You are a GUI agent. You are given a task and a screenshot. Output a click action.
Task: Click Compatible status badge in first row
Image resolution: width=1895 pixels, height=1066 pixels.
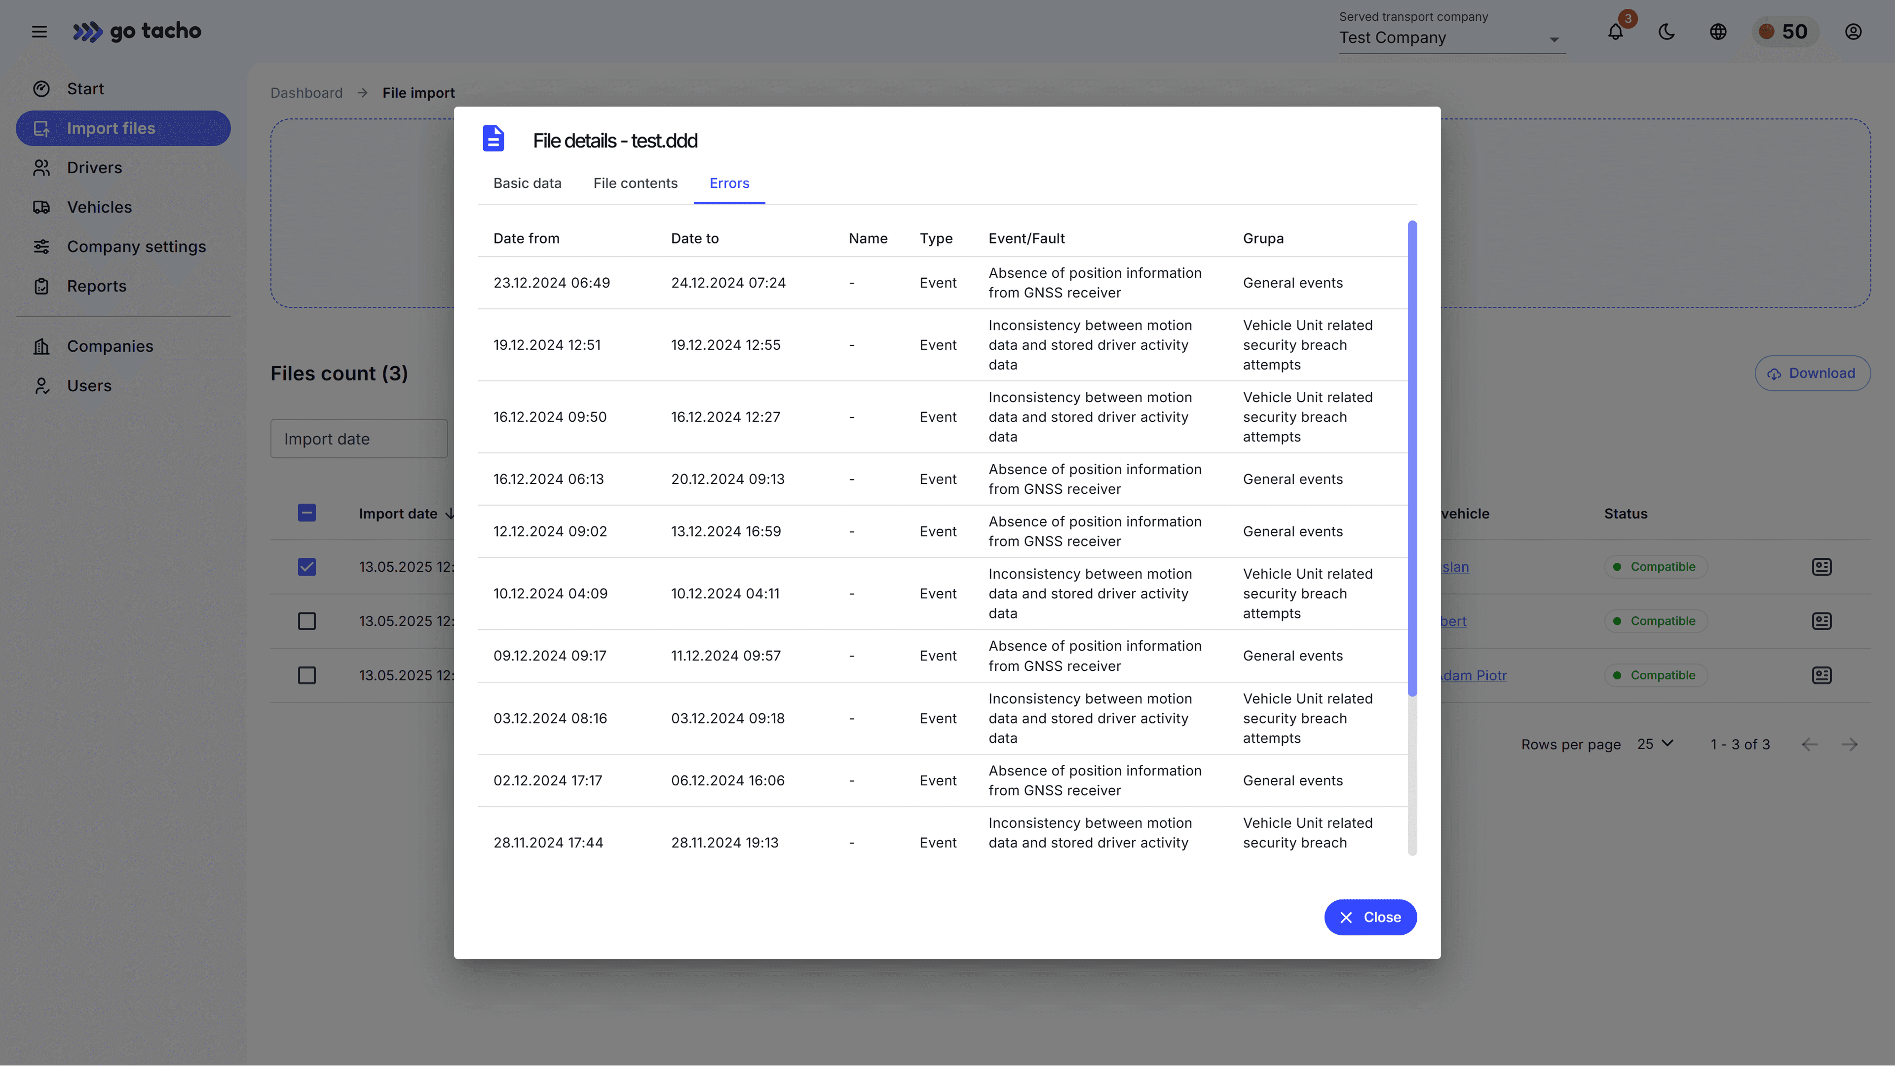point(1655,567)
